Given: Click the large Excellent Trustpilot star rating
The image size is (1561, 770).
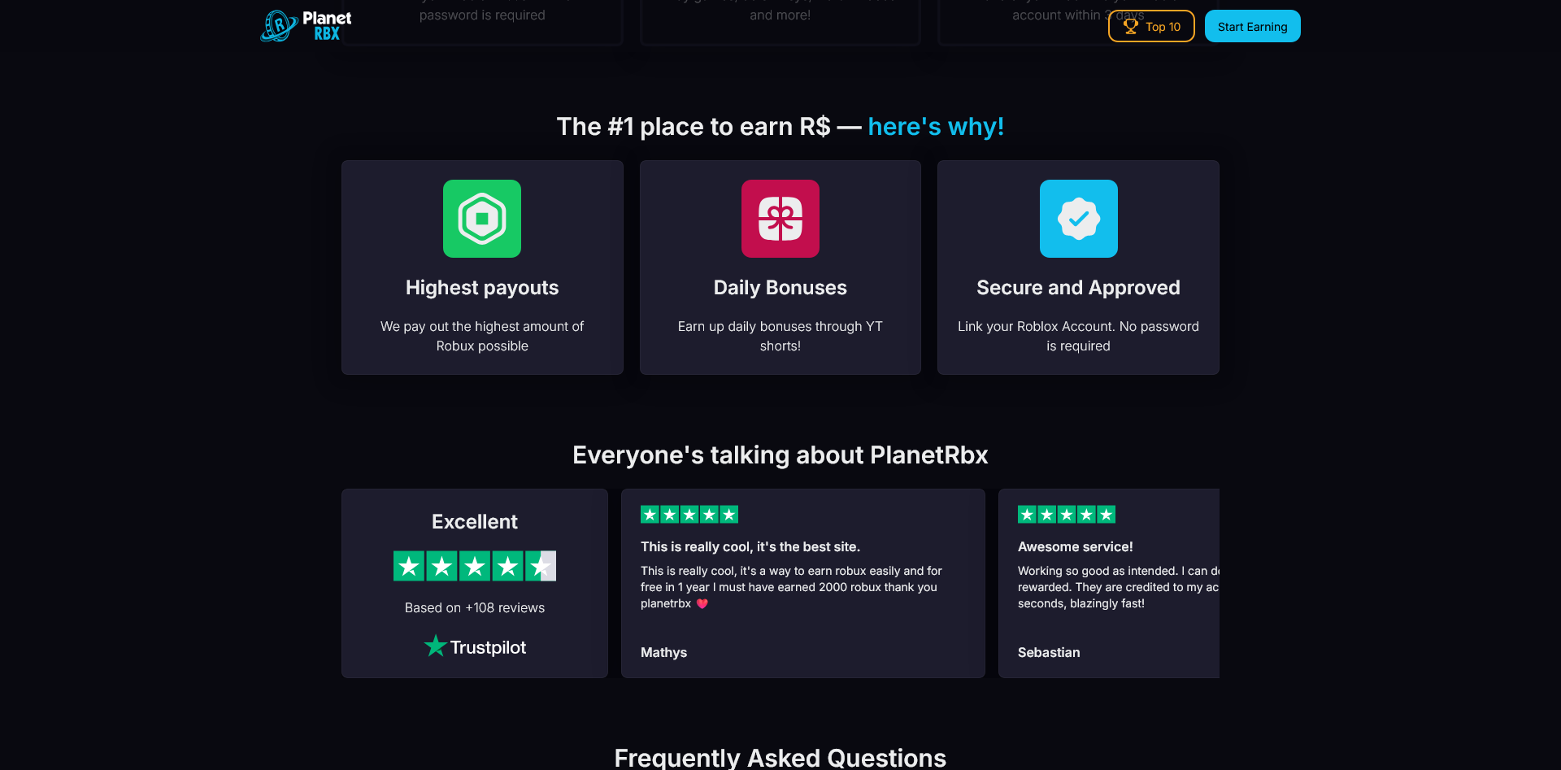Looking at the screenshot, I should coord(475,566).
